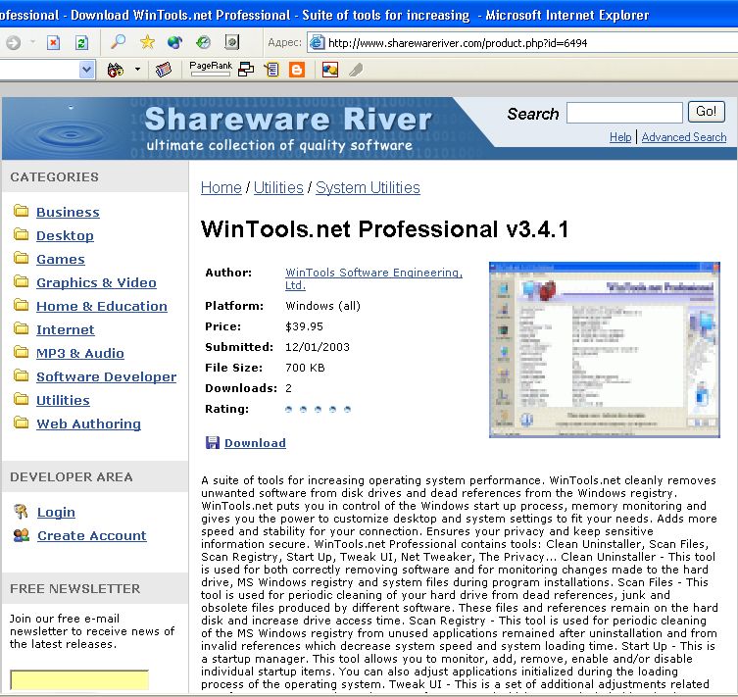Click the folder icon beside Games

(x=22, y=258)
